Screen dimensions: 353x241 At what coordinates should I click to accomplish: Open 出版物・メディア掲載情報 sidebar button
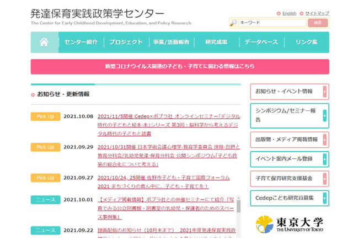click(x=290, y=140)
